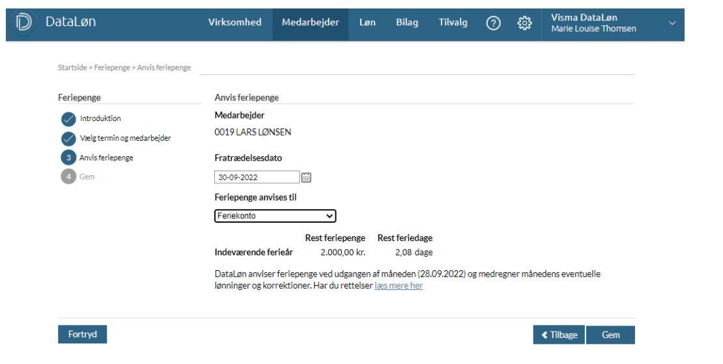
Task: Open Visma DataLøn account switcher
Action: 593,23
